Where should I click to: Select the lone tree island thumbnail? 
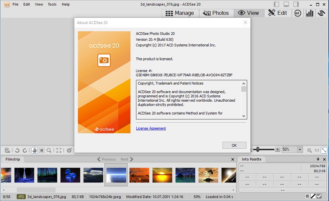point(208,175)
